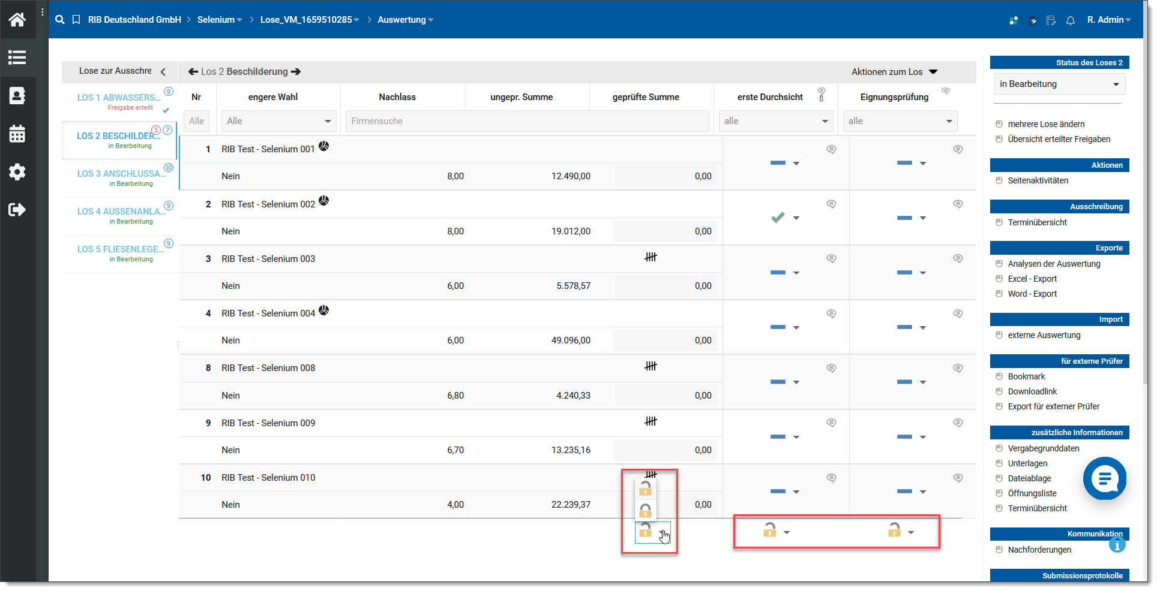This screenshot has width=1157, height=591.
Task: Click the bookmark icon in header
Action: coord(76,20)
